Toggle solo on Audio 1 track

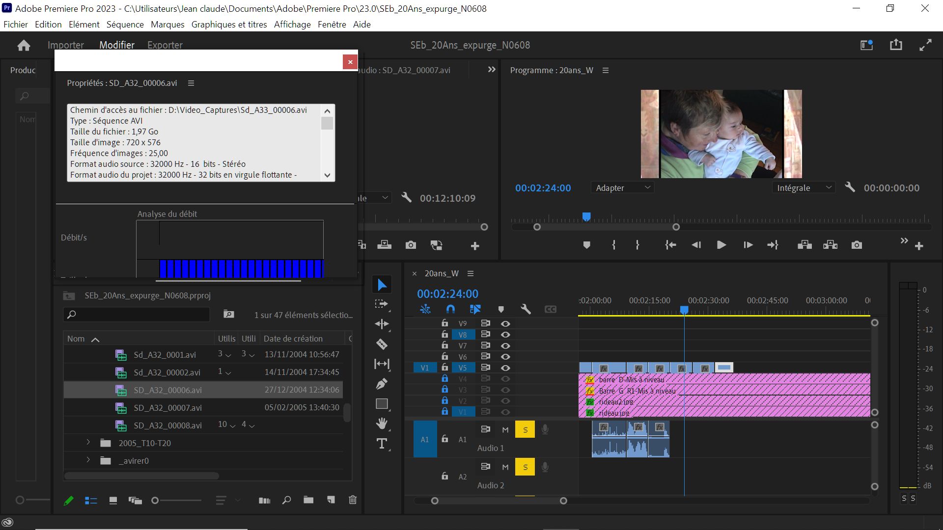[525, 430]
